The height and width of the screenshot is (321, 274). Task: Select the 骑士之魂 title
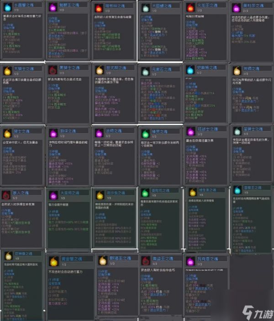click(21, 131)
